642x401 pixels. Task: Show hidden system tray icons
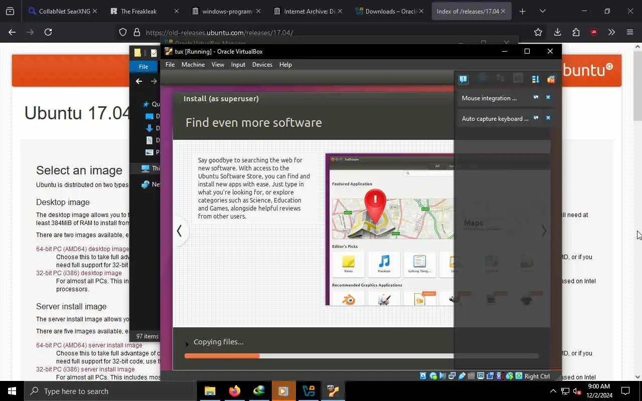point(553,391)
